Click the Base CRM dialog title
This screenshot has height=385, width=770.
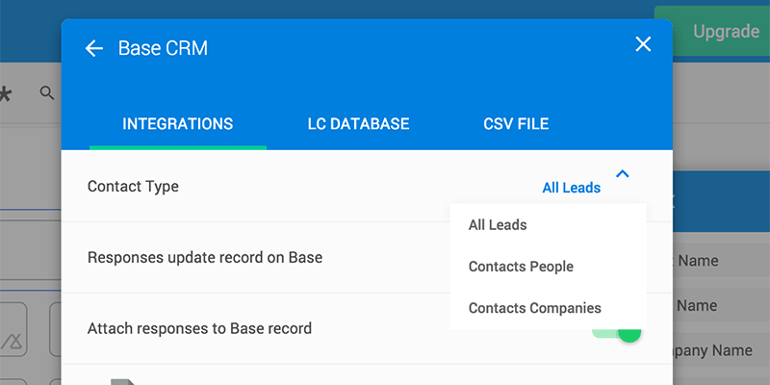163,48
